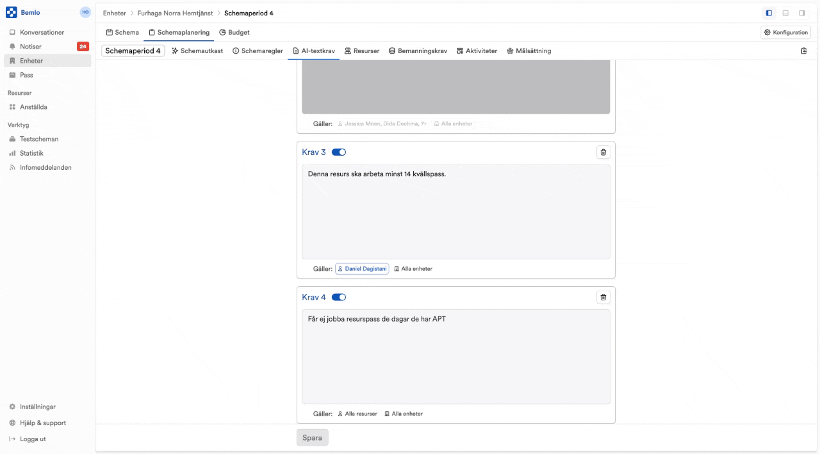Toggle the Krav 4 switch
The height and width of the screenshot is (454, 820).
tap(339, 297)
